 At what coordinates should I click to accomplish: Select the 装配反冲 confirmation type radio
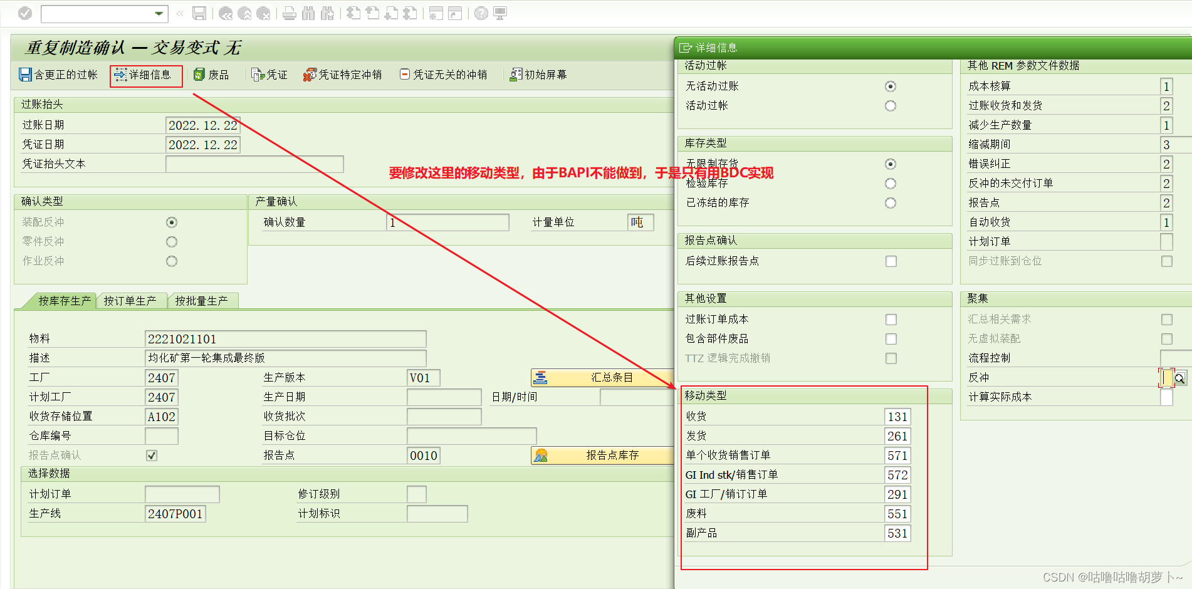[x=172, y=222]
